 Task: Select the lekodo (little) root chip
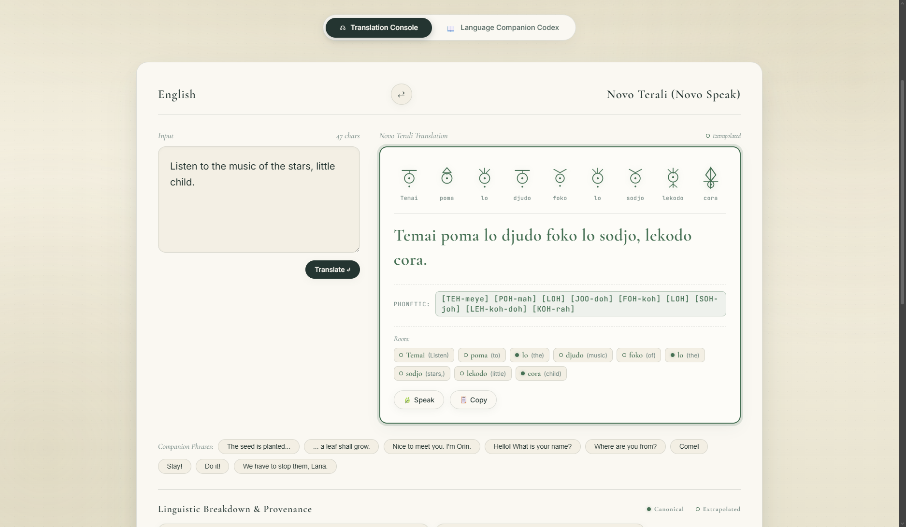pos(483,373)
